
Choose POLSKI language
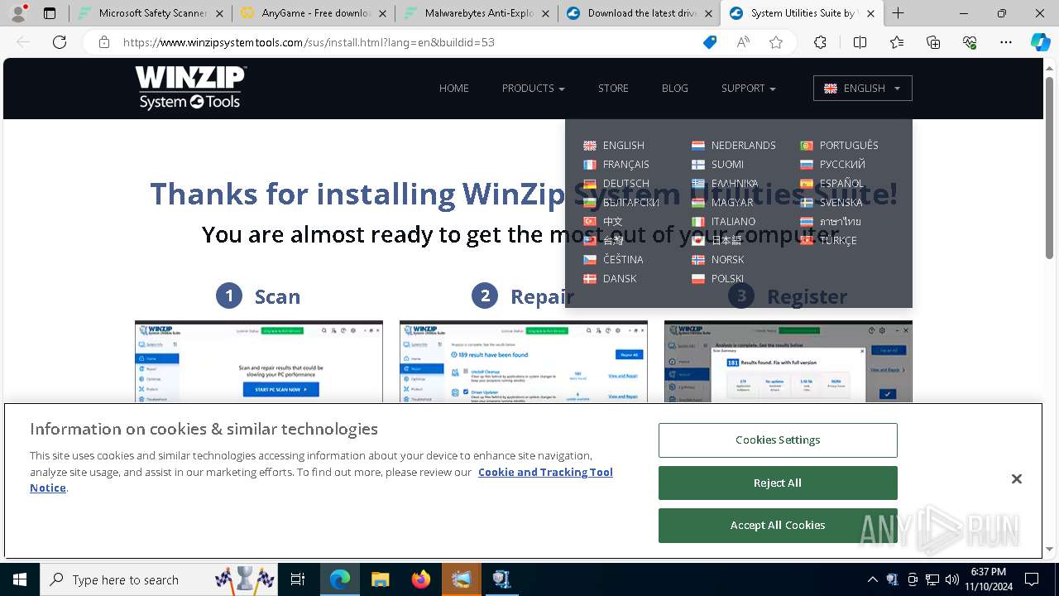pos(717,279)
